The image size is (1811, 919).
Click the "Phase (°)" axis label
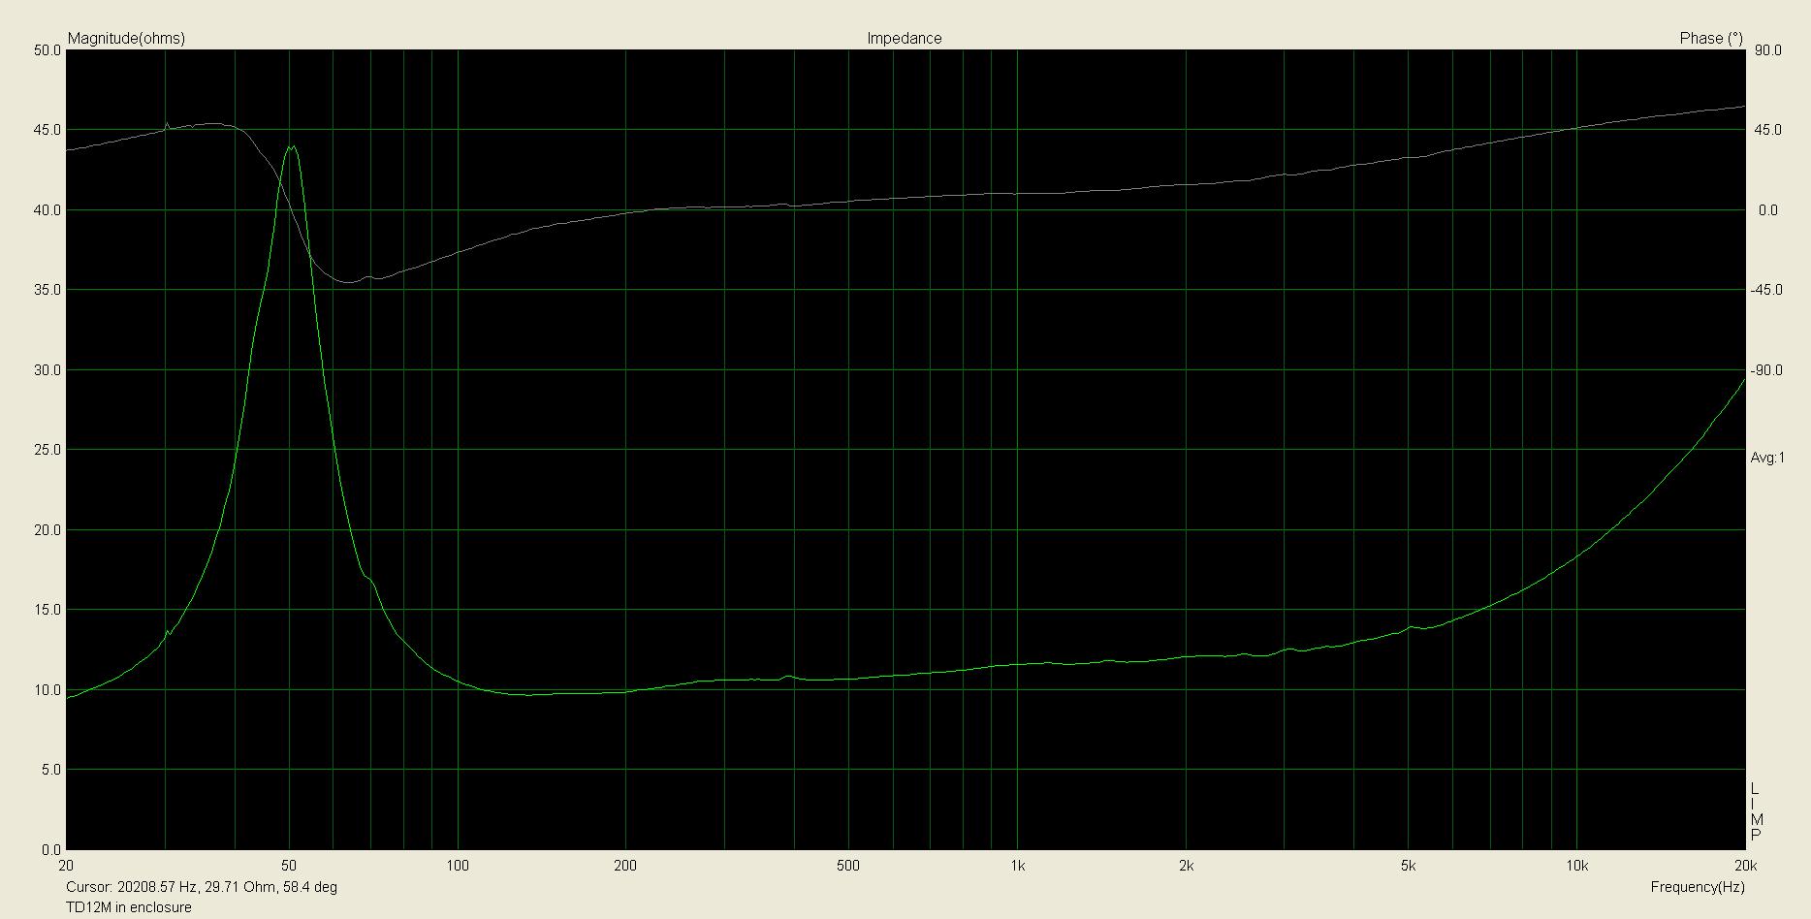(1710, 39)
